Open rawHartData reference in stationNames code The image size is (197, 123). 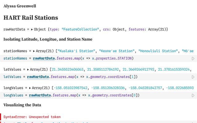pos(44,58)
